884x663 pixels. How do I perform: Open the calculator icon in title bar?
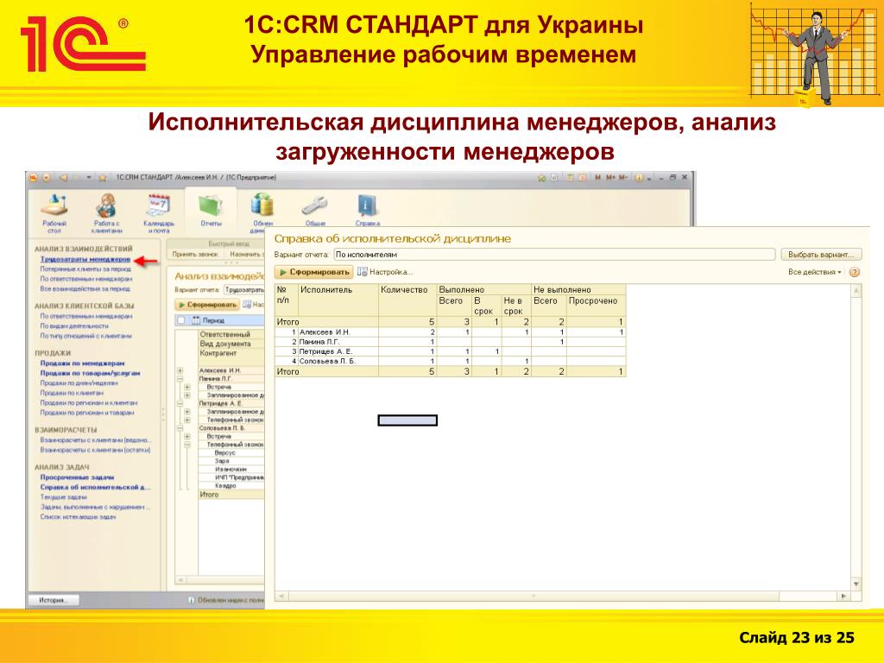point(570,178)
